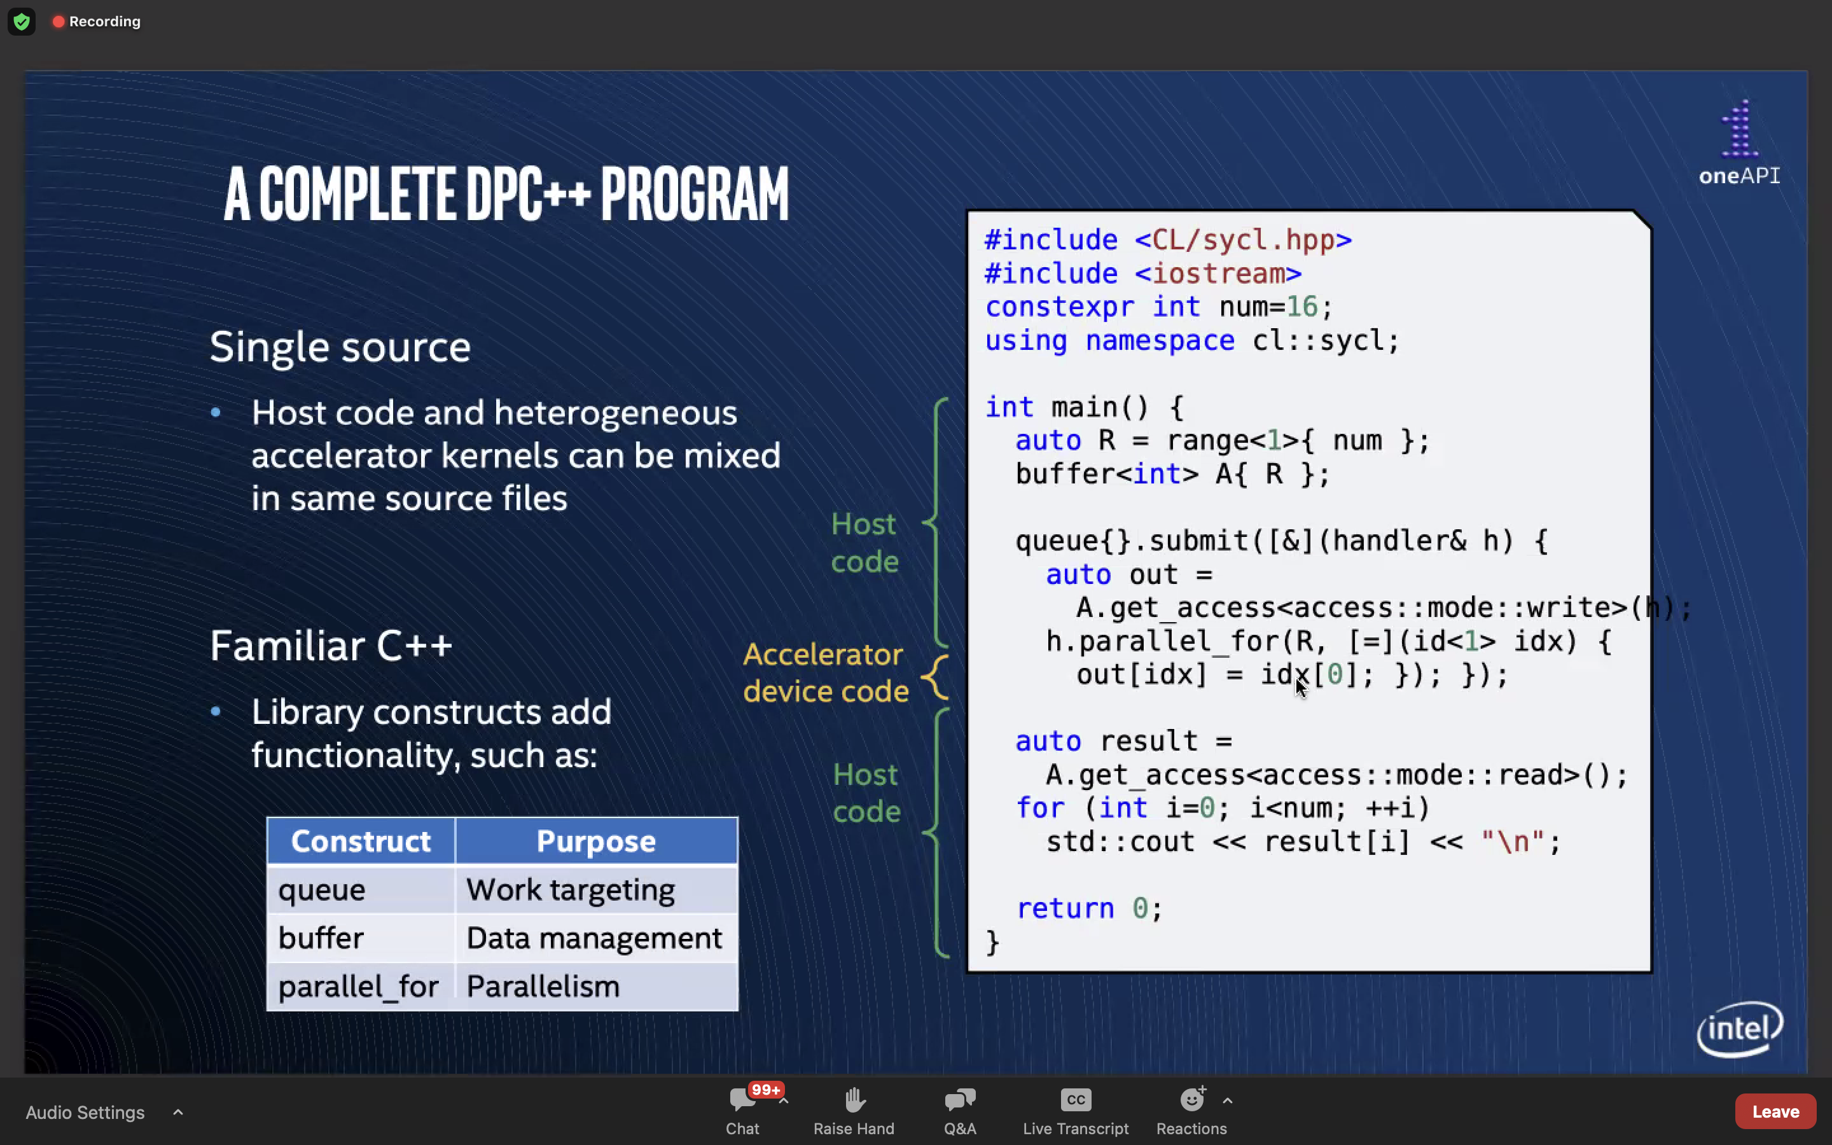Click the 'Work targeting' table cell

click(x=596, y=889)
